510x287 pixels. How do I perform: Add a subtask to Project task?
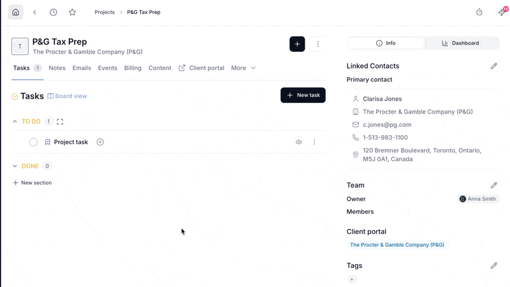coord(100,142)
